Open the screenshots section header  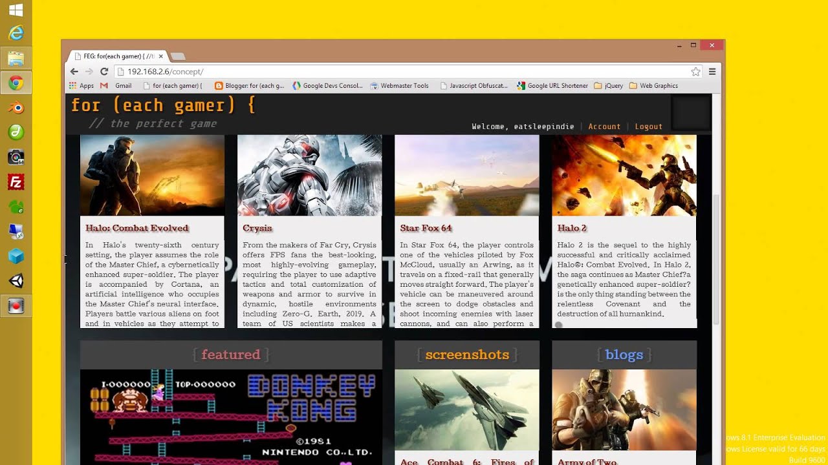pyautogui.click(x=467, y=355)
